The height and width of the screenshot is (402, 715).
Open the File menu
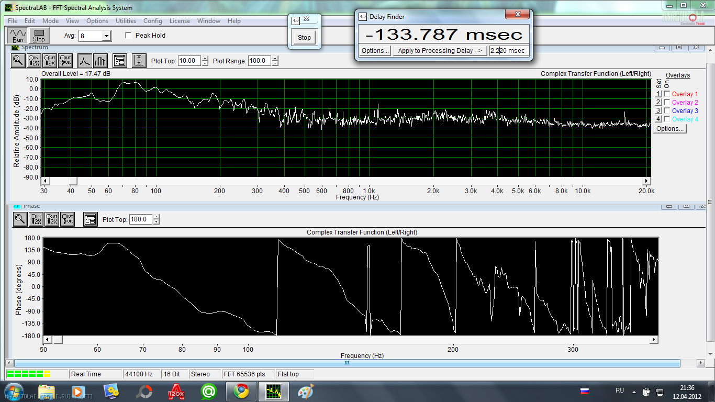coord(13,21)
